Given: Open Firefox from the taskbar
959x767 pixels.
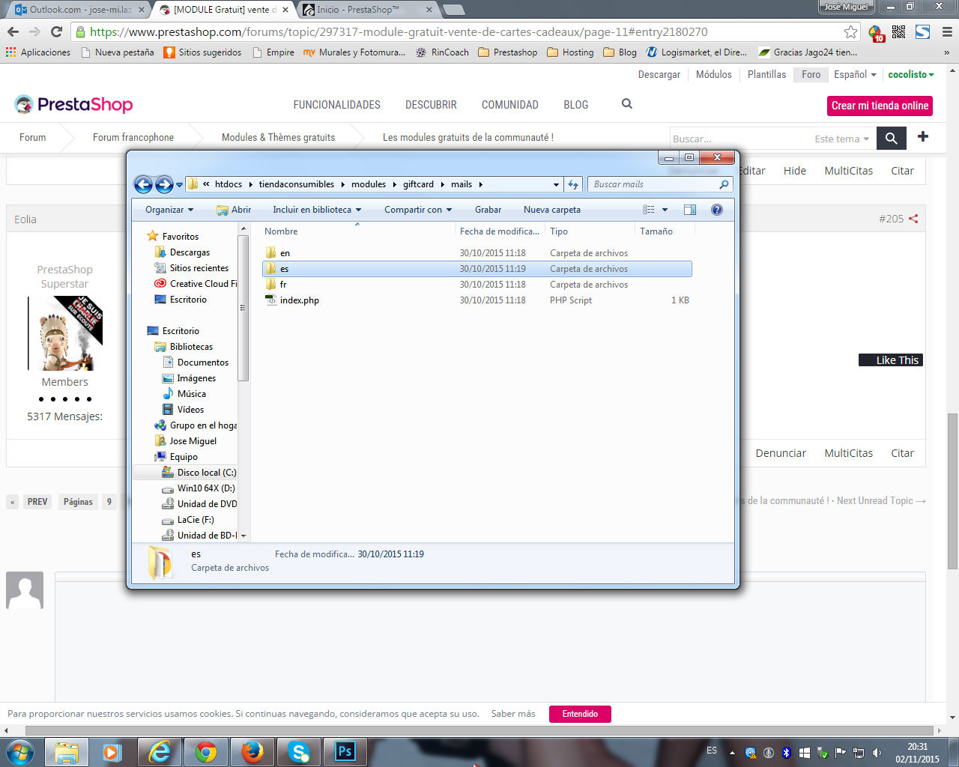Looking at the screenshot, I should pyautogui.click(x=252, y=752).
